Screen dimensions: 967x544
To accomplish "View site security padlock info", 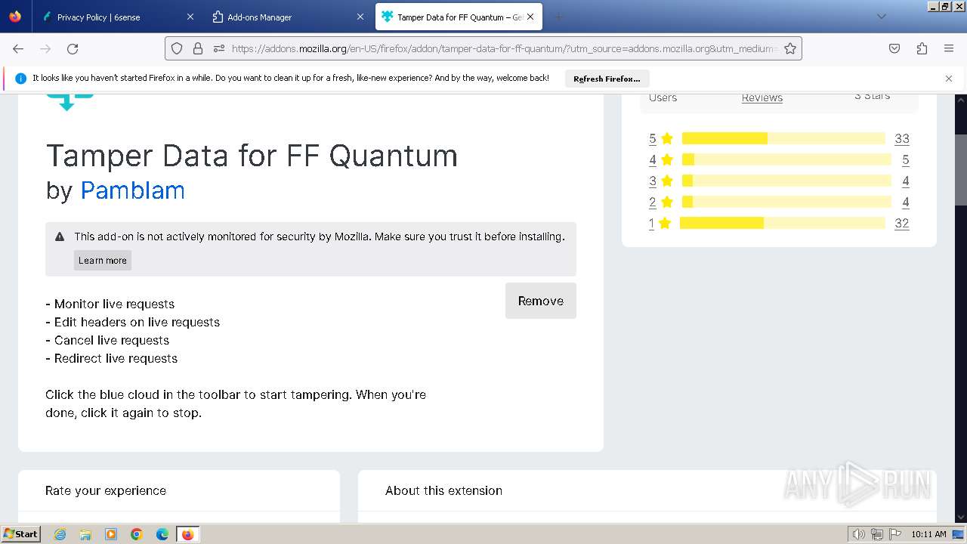I will pyautogui.click(x=198, y=48).
